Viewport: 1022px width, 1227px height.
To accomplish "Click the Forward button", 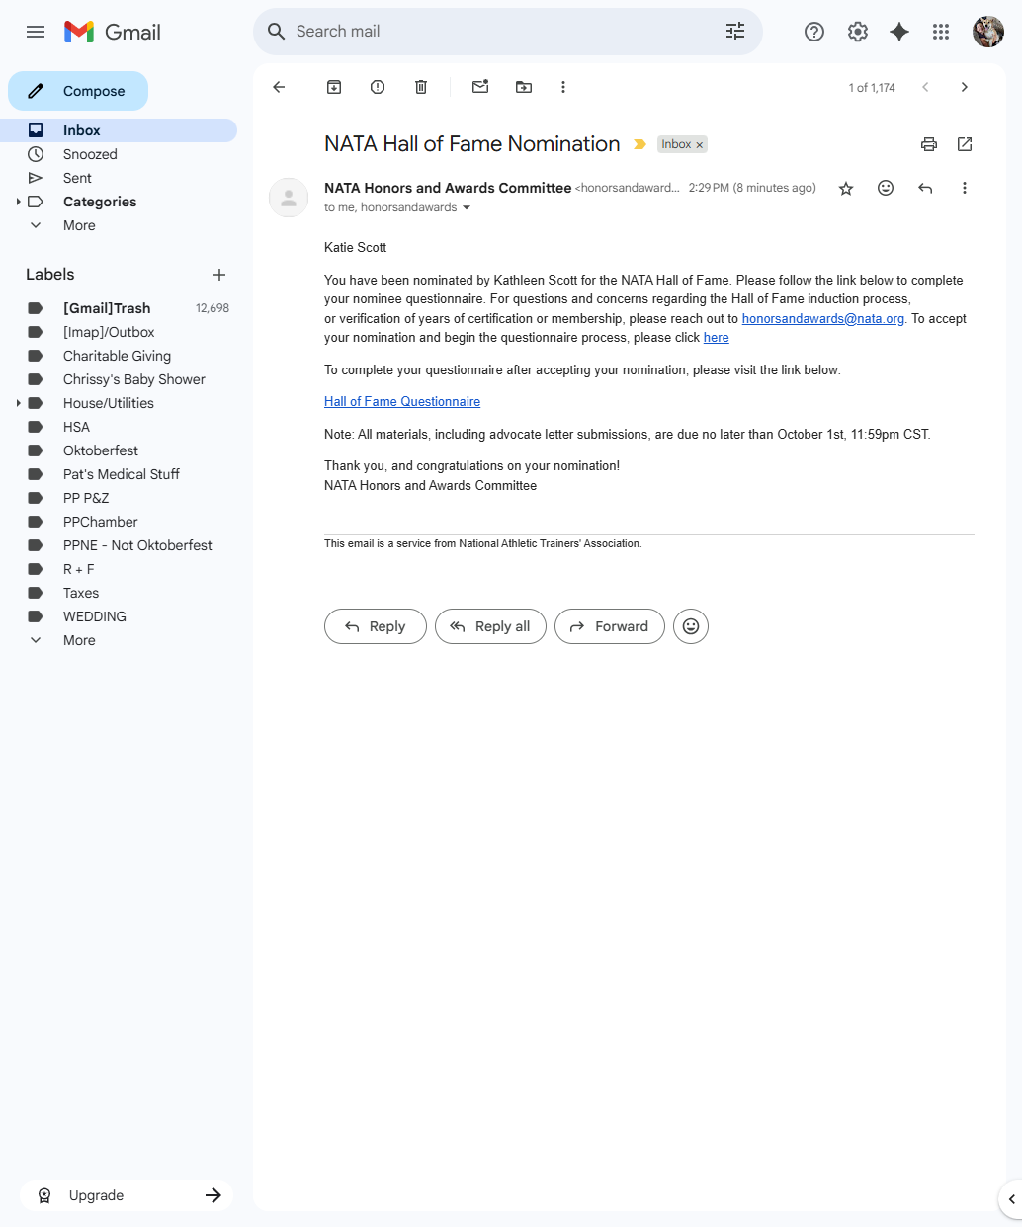I will click(610, 626).
